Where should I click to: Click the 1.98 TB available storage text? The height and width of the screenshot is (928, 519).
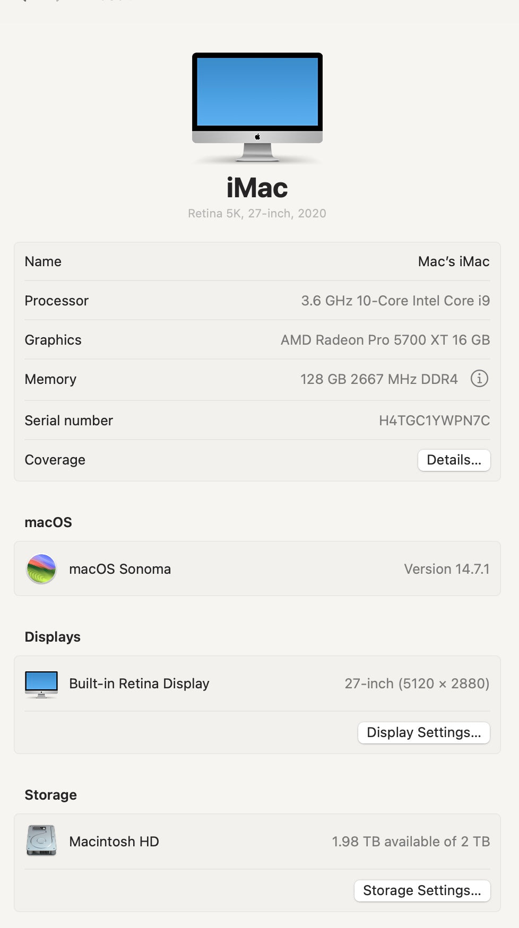tap(410, 842)
